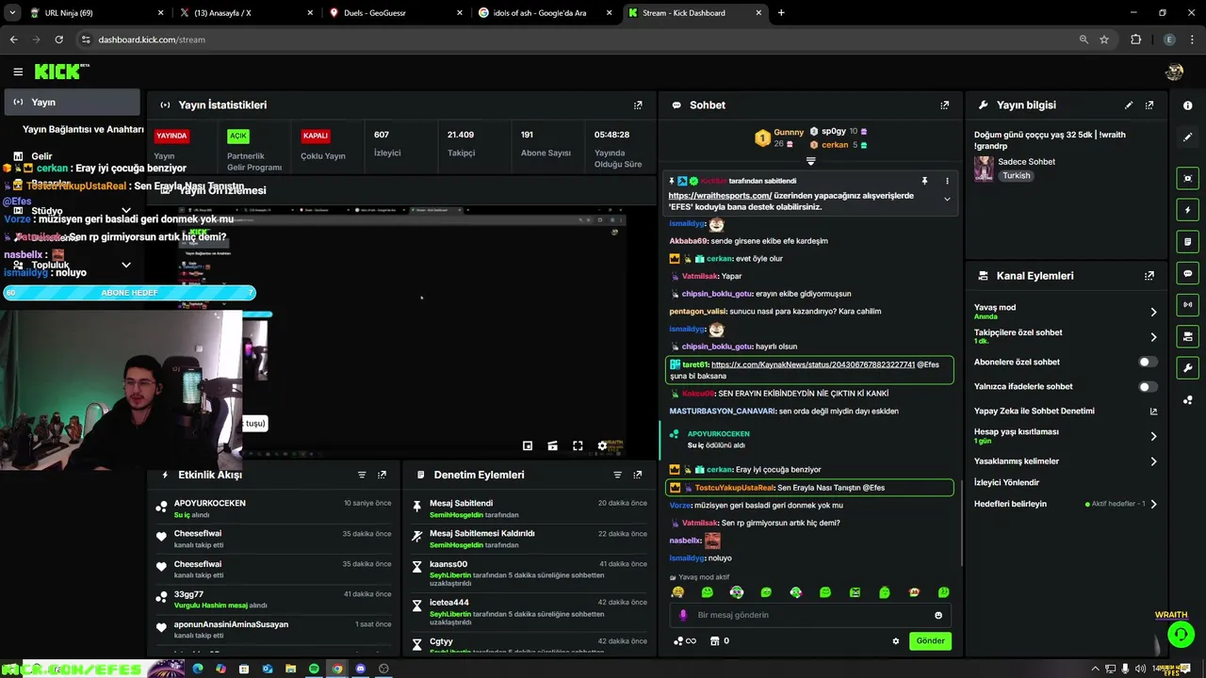Image resolution: width=1206 pixels, height=678 pixels.
Task: Edit stream info with Yayın bilgisi pencil
Action: pyautogui.click(x=1129, y=105)
